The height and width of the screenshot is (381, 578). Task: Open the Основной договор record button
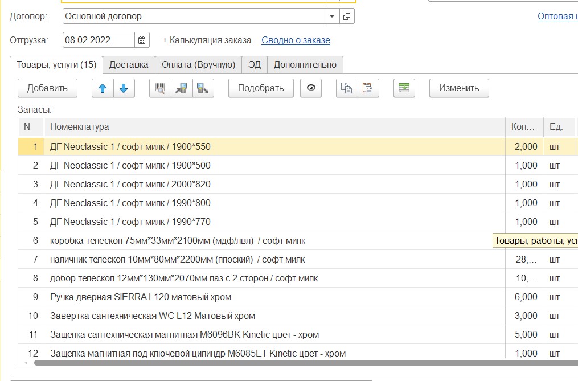(347, 17)
